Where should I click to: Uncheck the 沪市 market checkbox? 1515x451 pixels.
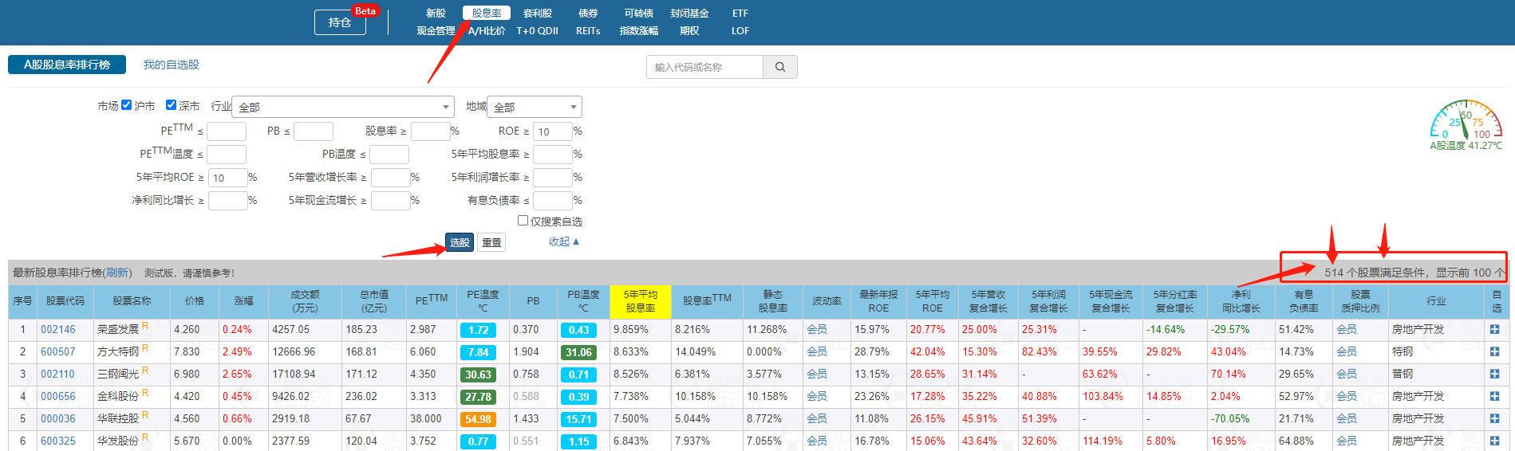click(126, 105)
